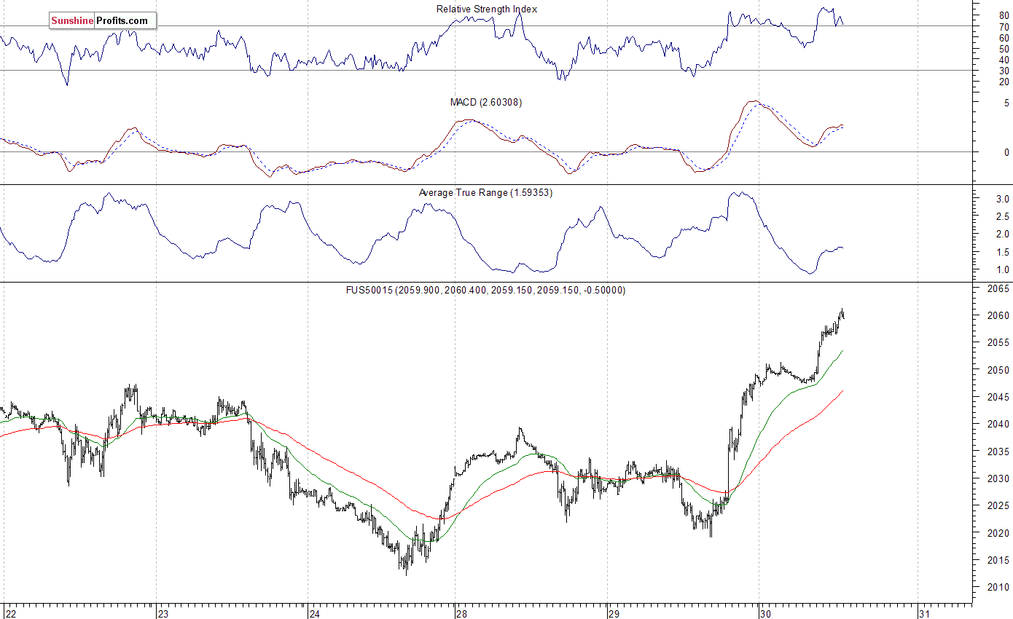This screenshot has height=619, width=1013.
Task: Click the RSI 80 axis value
Action: click(1004, 15)
